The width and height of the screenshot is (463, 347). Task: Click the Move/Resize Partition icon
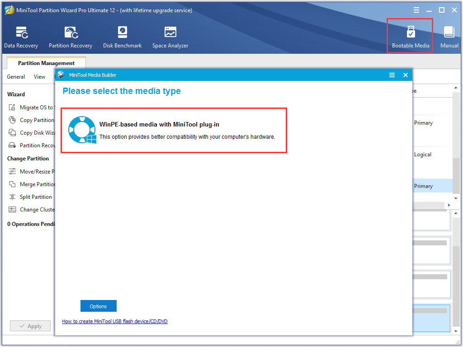point(12,171)
